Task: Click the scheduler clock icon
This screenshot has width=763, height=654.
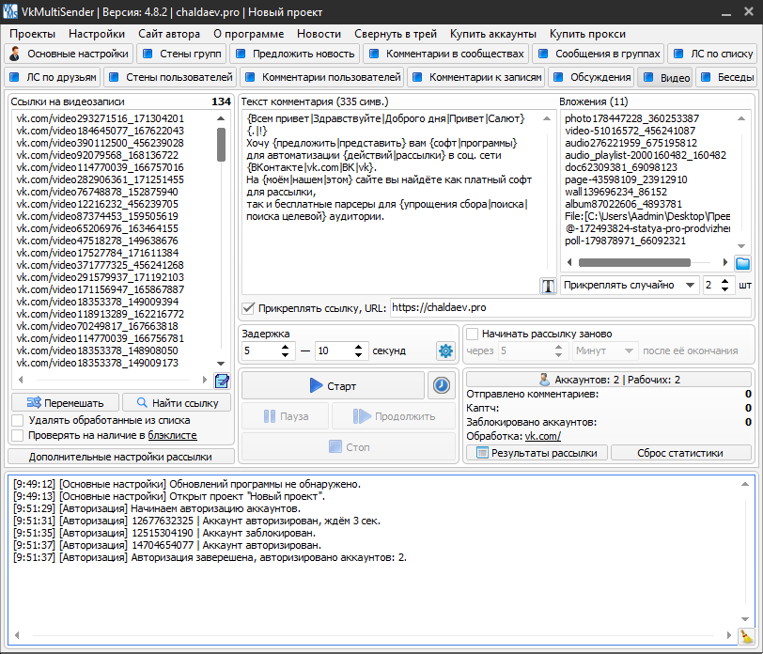Action: (x=441, y=385)
